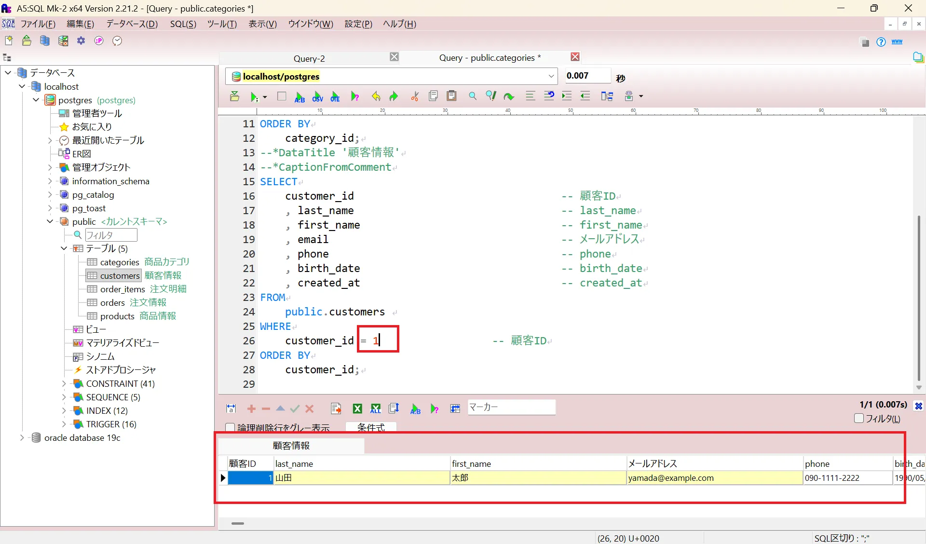Click the SQL format align icon
Image resolution: width=926 pixels, height=544 pixels.
[x=530, y=96]
